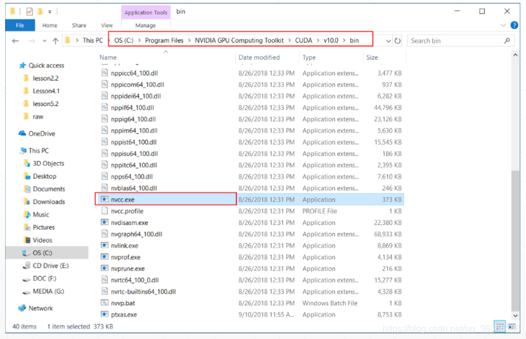Open the File menu
Viewport: 526px width, 339px height.
click(20, 25)
